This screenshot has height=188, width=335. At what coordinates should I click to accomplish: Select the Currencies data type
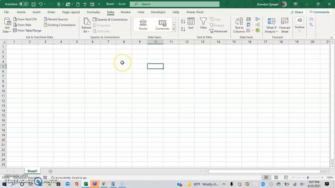tap(162, 25)
